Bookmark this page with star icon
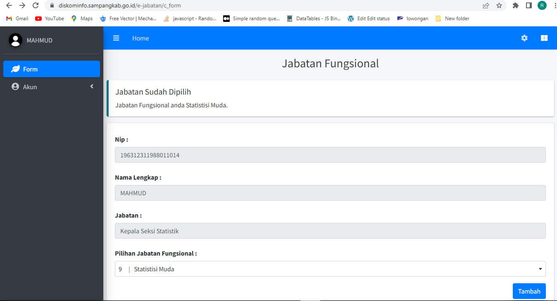Screen dimensions: 557x301 (x=499, y=6)
